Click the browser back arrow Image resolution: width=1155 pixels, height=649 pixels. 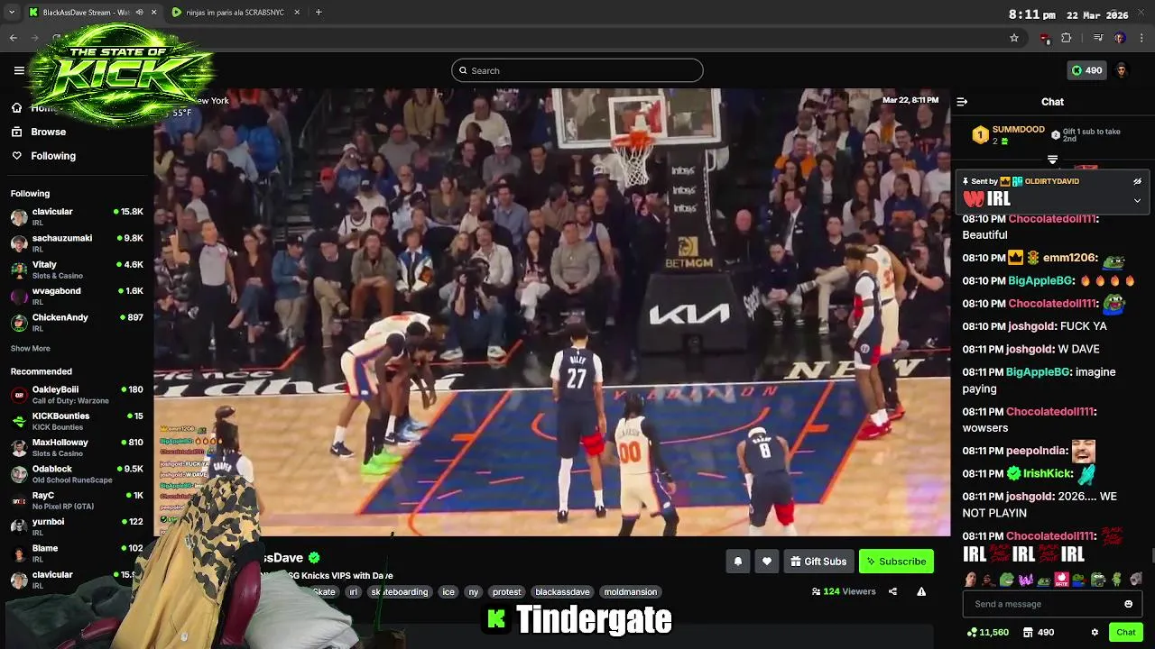pyautogui.click(x=13, y=38)
